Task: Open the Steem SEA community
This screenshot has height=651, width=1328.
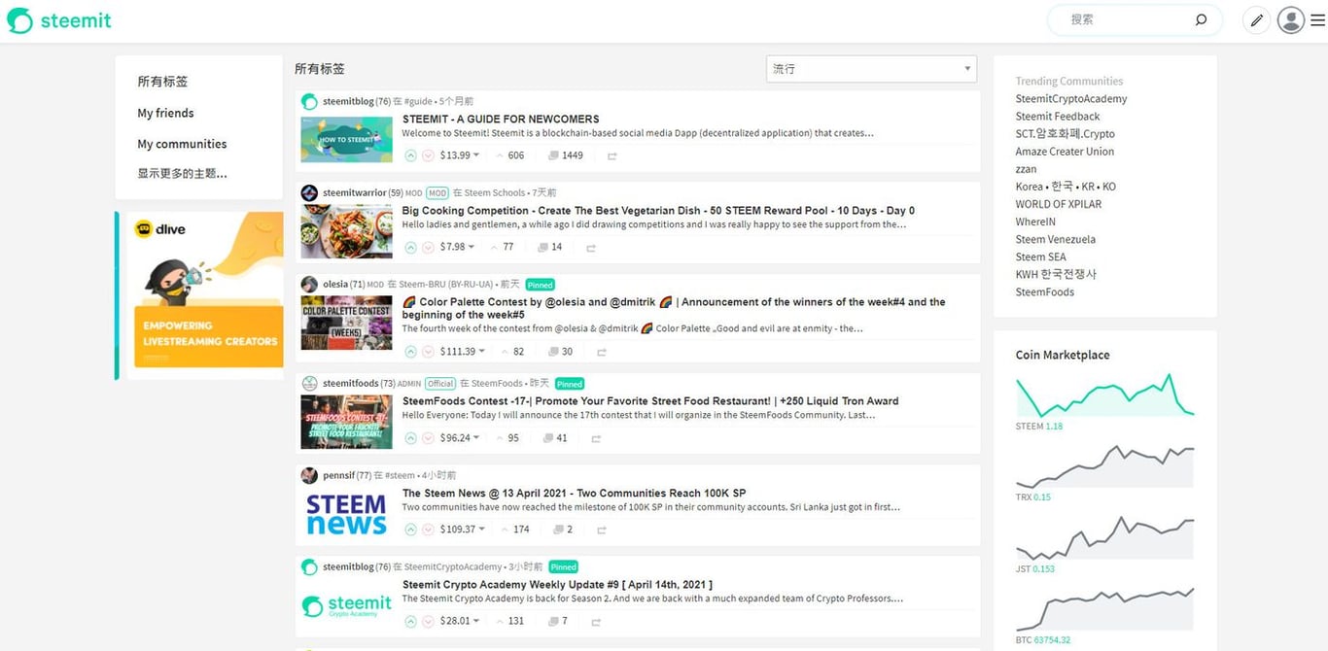Action: pyautogui.click(x=1041, y=257)
